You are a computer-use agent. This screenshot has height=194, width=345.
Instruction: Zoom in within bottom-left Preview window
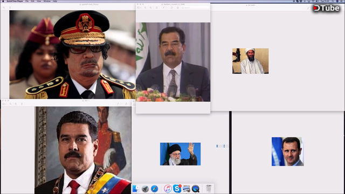pos(16,104)
